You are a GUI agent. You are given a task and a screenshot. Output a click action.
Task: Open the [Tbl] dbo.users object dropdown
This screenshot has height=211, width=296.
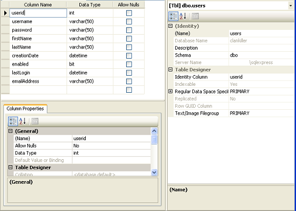coord(291,6)
